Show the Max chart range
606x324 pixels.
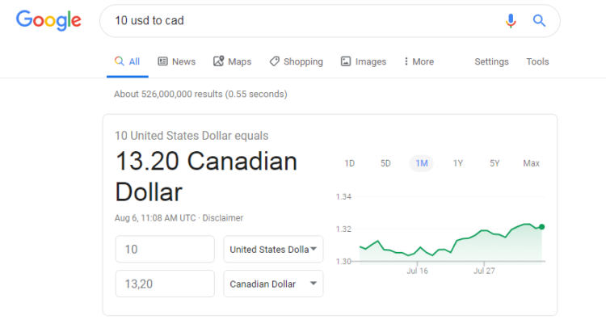(x=531, y=163)
